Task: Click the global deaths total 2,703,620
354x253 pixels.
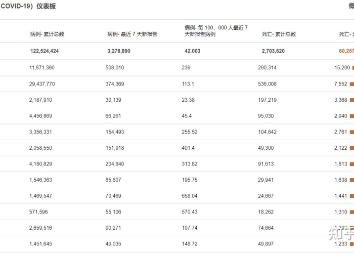Action: tap(273, 51)
